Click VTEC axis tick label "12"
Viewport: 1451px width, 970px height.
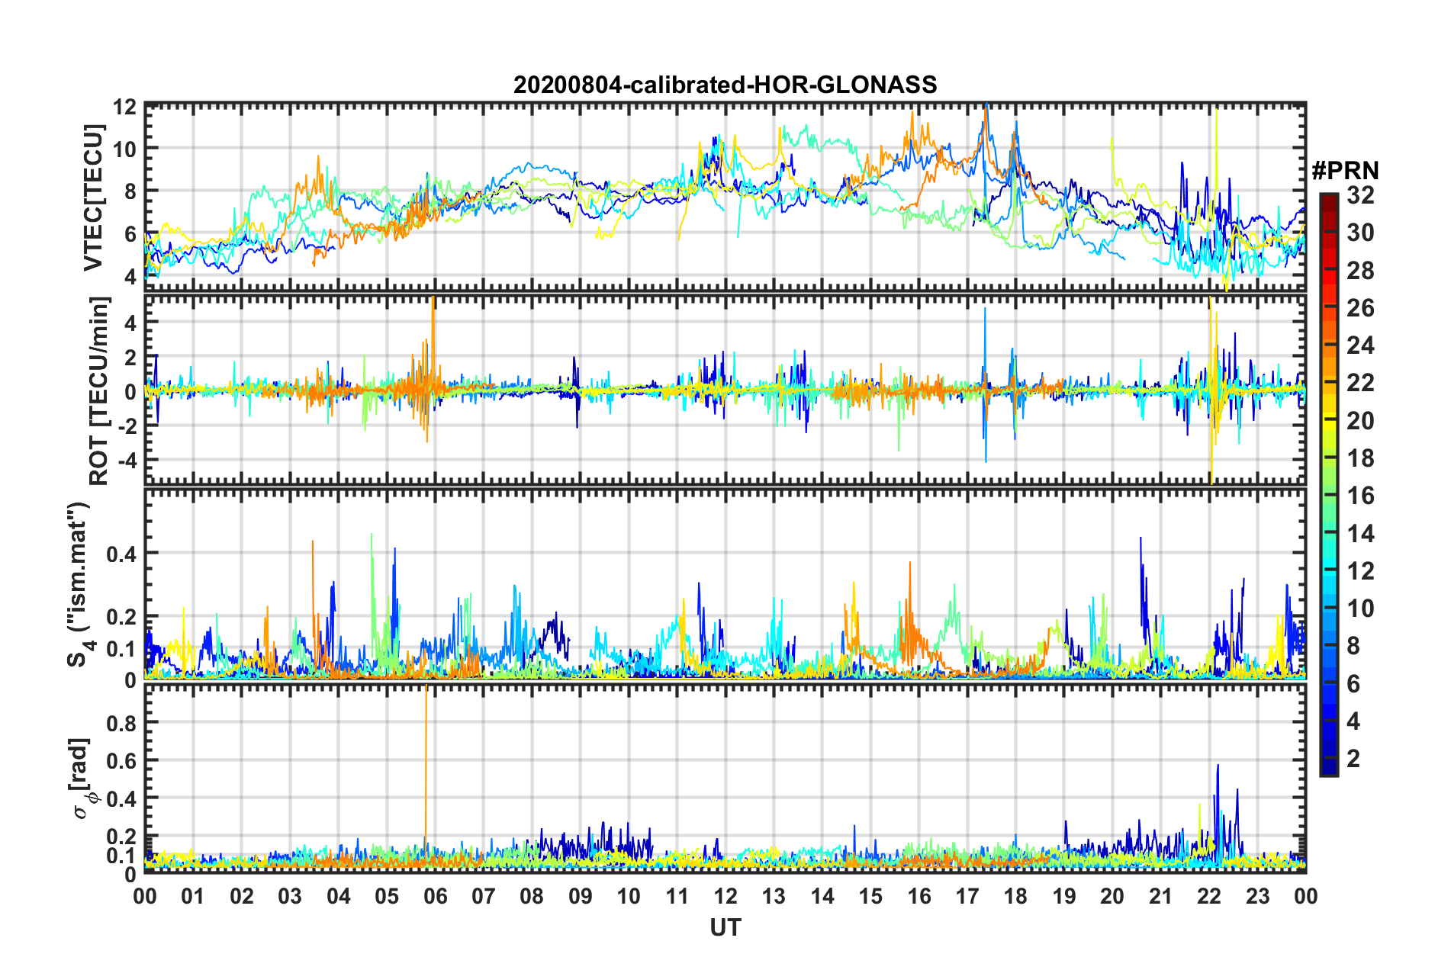coord(124,108)
